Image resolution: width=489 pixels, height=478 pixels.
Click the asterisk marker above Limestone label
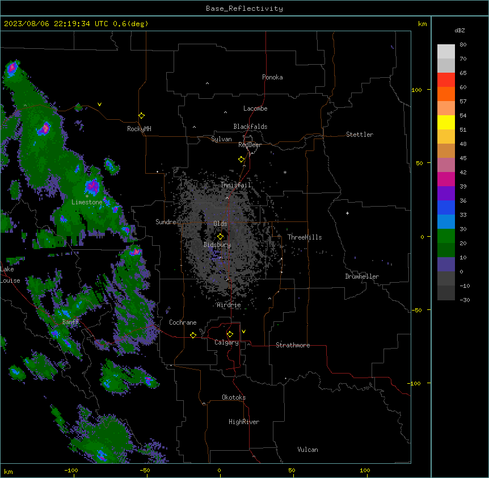point(87,196)
